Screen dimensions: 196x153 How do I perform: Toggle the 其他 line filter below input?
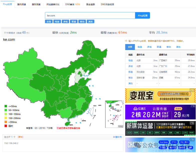point(91,22)
